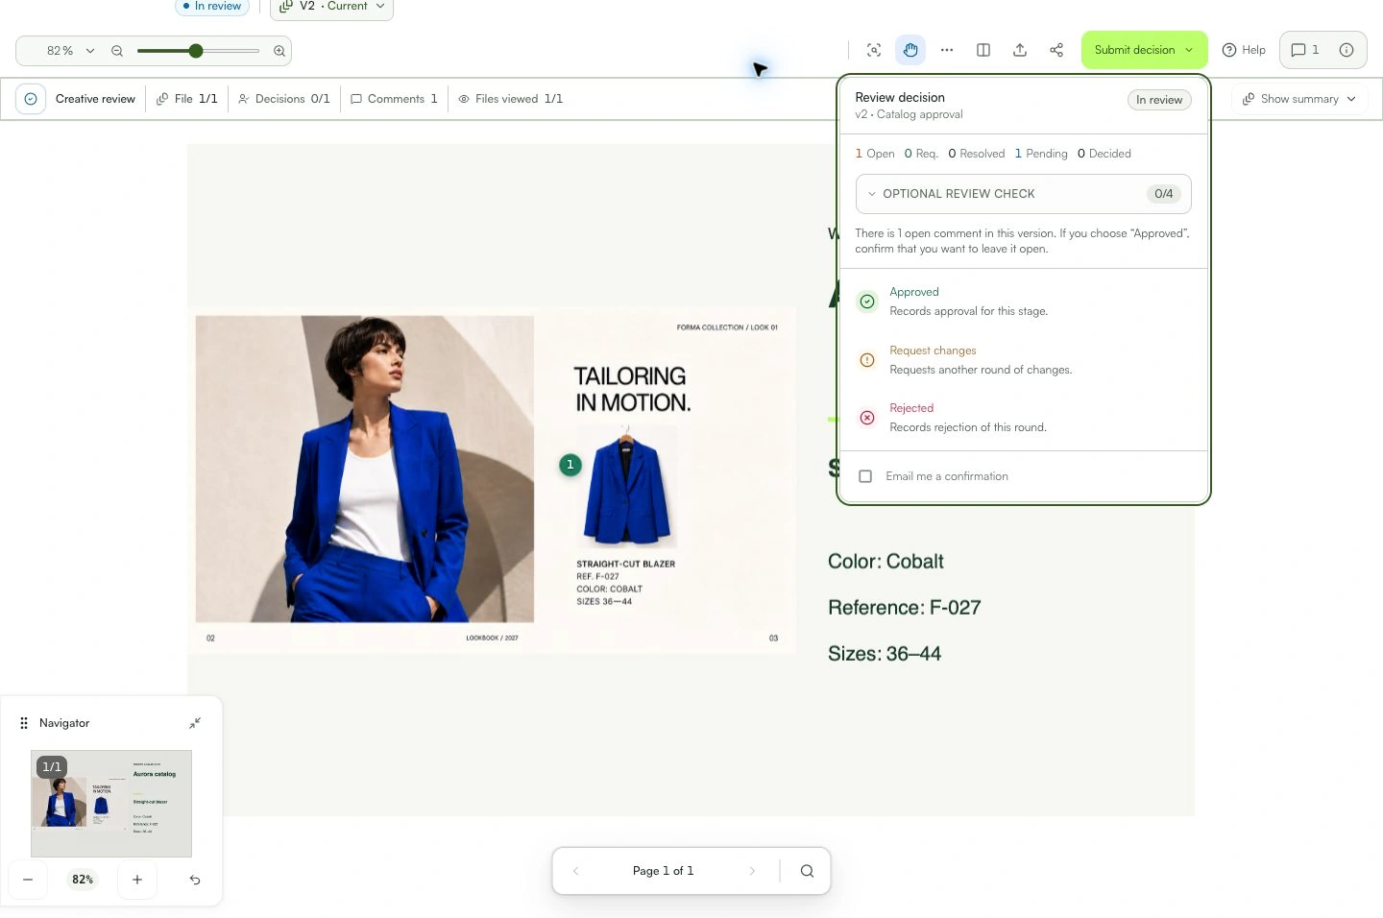The height and width of the screenshot is (918, 1383).
Task: Check the Email me a confirmation box
Action: pyautogui.click(x=865, y=476)
